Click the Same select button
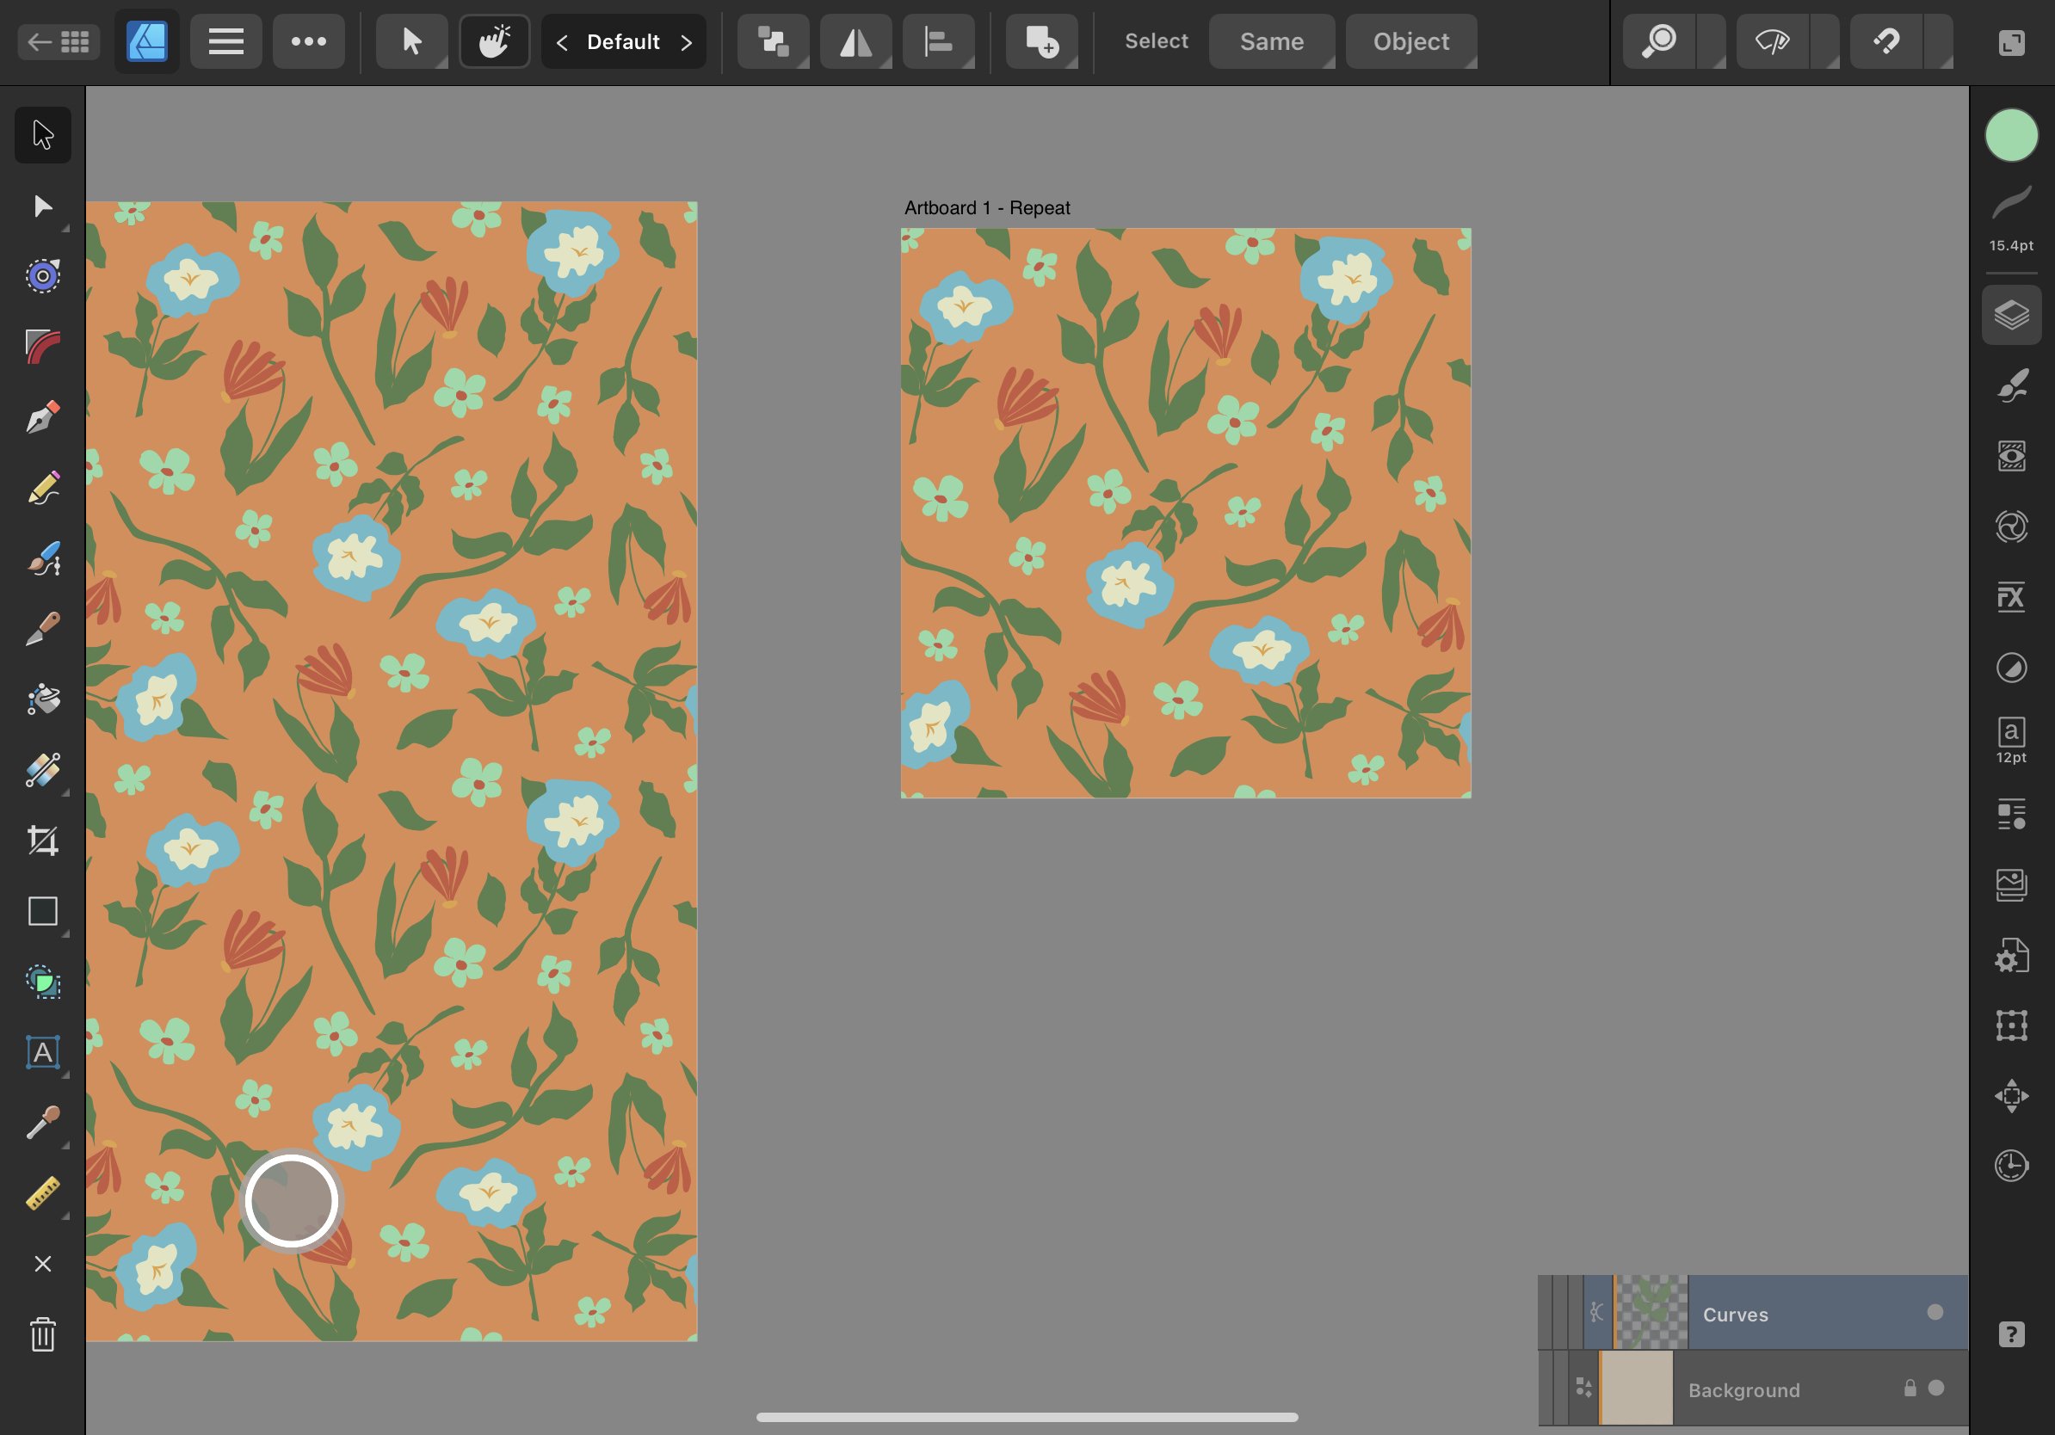This screenshot has width=2055, height=1435. pyautogui.click(x=1270, y=41)
